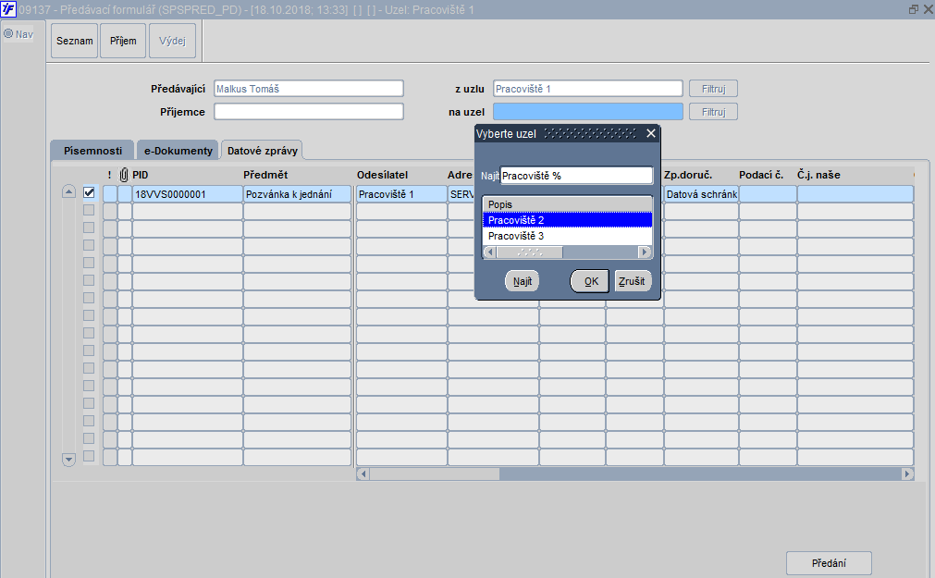Click the Předání button

(x=829, y=563)
